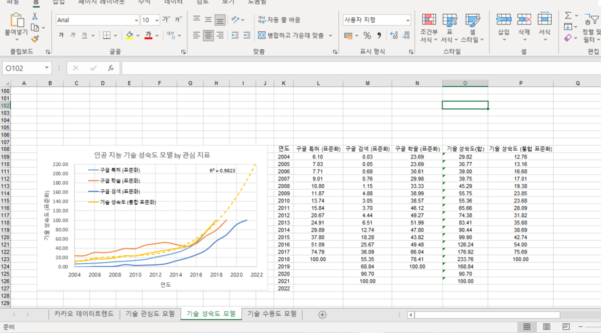Switch to the 기술 수용도 모델 sheet tab
The width and height of the screenshot is (601, 333).
pos(272,314)
